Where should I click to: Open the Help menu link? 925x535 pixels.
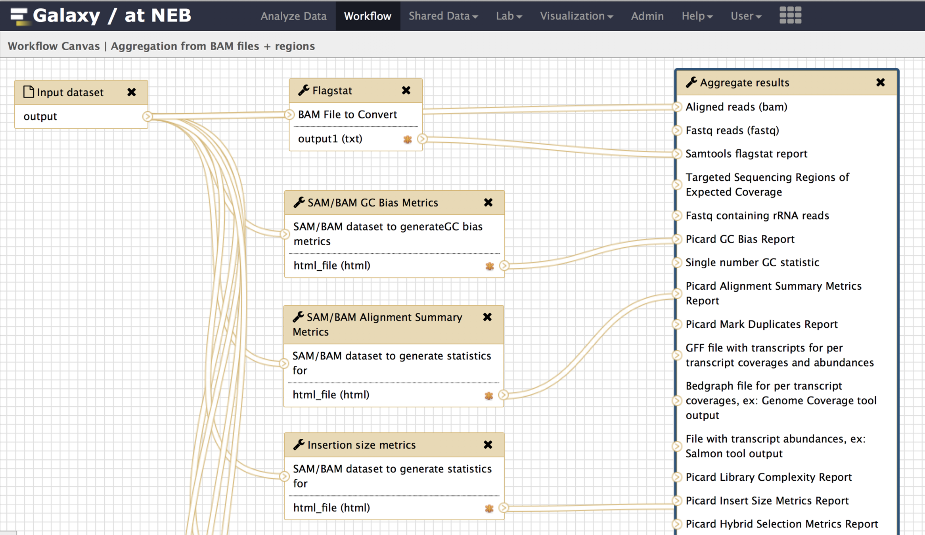click(x=697, y=16)
